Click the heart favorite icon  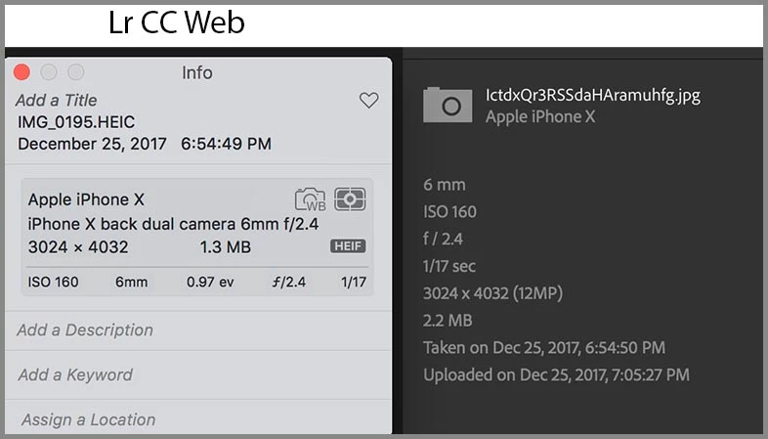pos(368,101)
